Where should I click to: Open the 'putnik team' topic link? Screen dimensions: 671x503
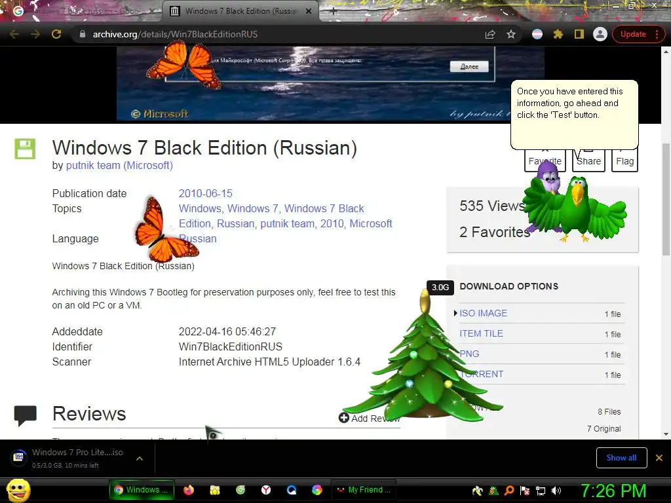tap(287, 223)
